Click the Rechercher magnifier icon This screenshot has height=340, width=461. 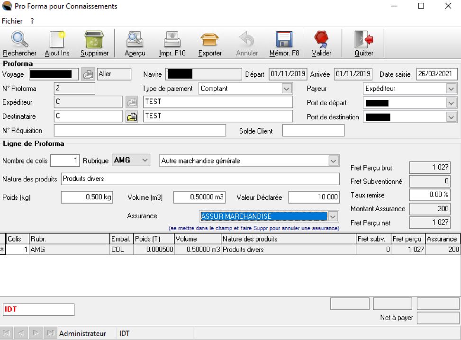click(x=19, y=40)
